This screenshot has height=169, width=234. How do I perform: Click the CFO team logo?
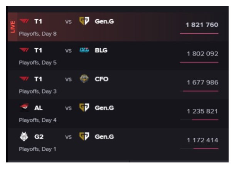[x=84, y=79]
